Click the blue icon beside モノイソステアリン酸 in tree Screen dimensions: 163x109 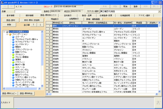point(13,82)
